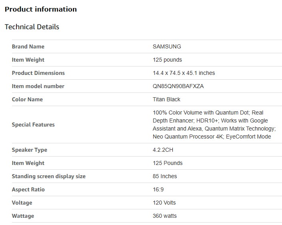Click the 120 Volts value

(x=164, y=203)
